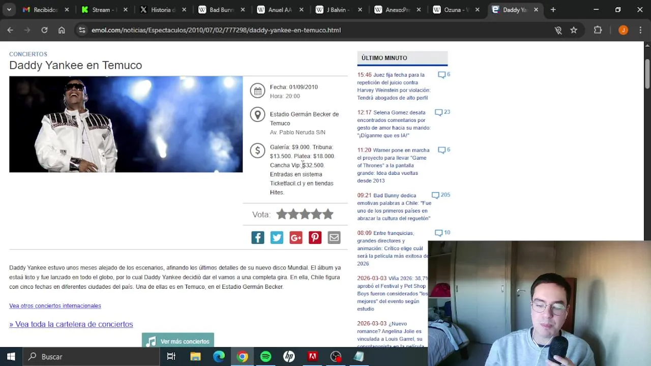Share the article on Facebook

tap(258, 237)
